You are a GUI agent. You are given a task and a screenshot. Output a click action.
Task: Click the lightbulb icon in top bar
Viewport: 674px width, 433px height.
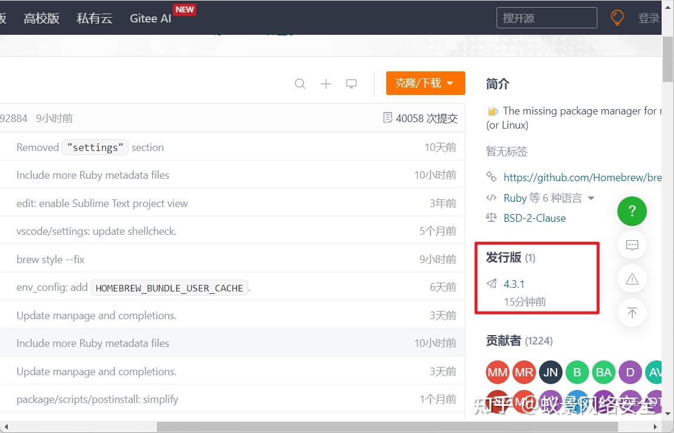(617, 18)
